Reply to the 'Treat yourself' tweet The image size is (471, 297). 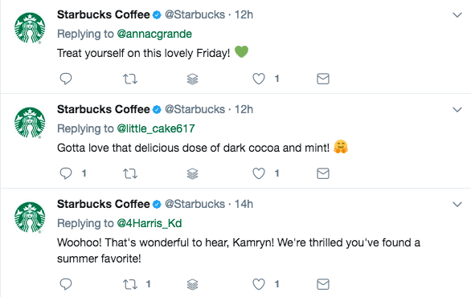(66, 79)
